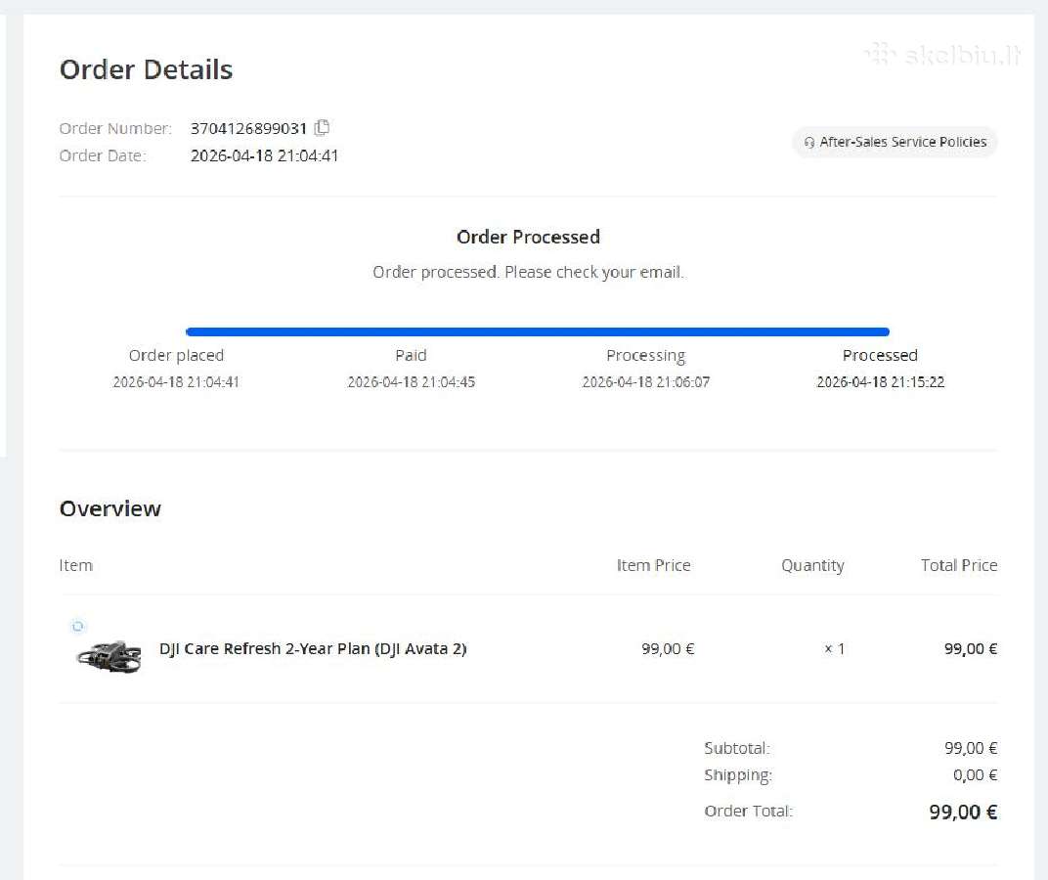
Task: Click the Processed timestamp 21:15:22
Action: click(880, 382)
